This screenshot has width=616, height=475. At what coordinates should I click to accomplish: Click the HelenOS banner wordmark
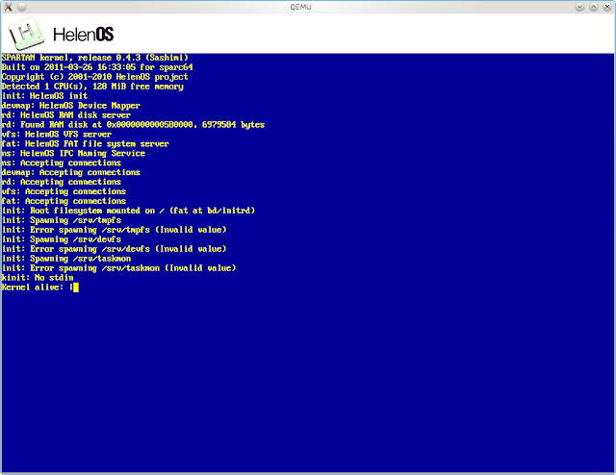[x=84, y=35]
